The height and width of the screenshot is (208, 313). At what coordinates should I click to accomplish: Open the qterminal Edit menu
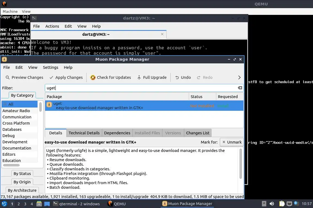68,26
